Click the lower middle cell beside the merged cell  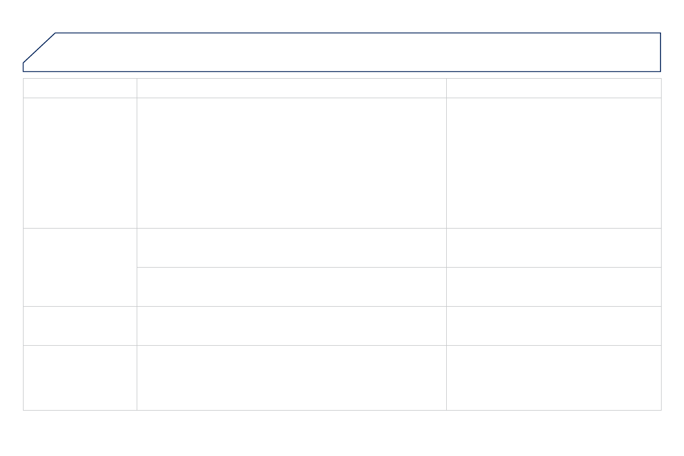click(x=291, y=287)
